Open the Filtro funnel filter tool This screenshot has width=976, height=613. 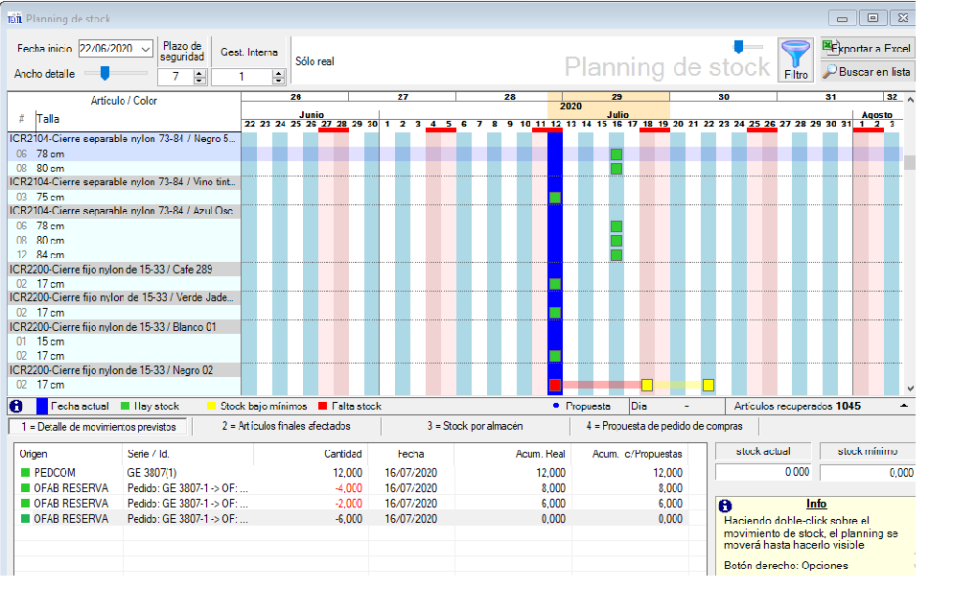pos(795,59)
